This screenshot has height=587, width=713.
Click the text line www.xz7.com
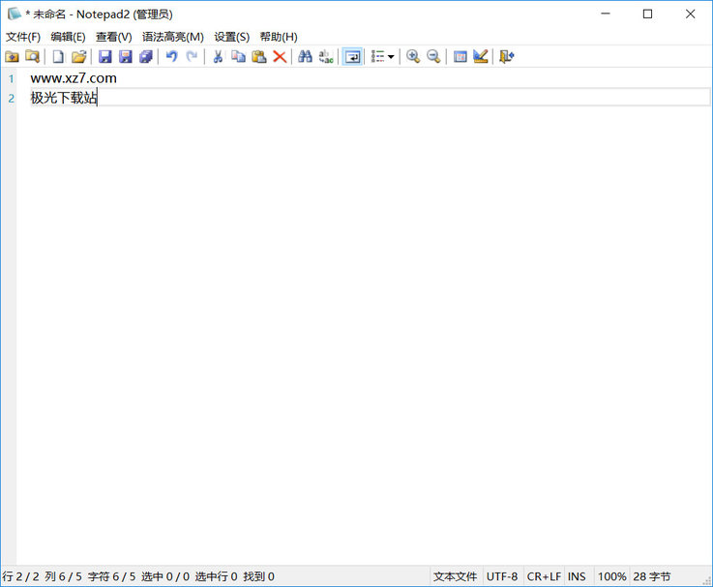tap(74, 78)
